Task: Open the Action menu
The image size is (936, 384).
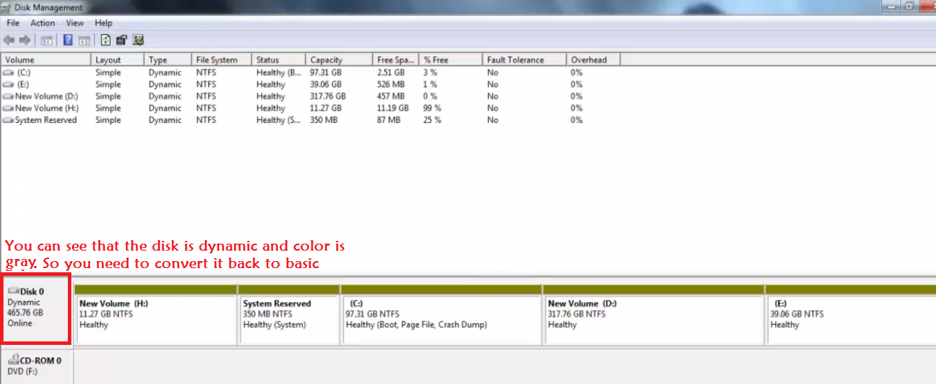Action: point(43,23)
